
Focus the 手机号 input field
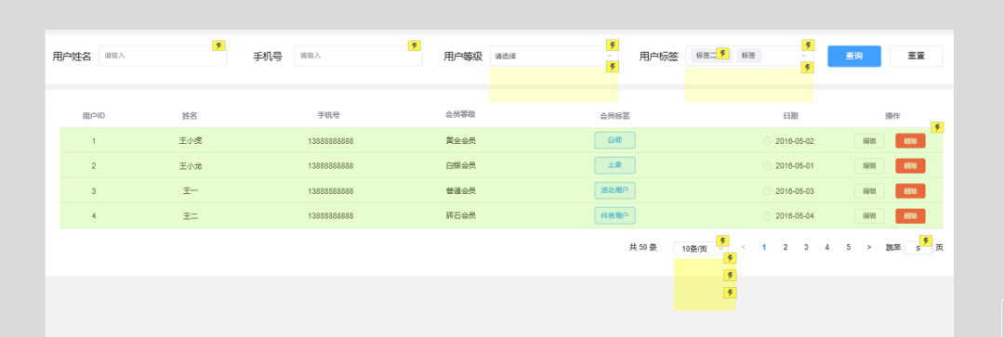pyautogui.click(x=359, y=56)
